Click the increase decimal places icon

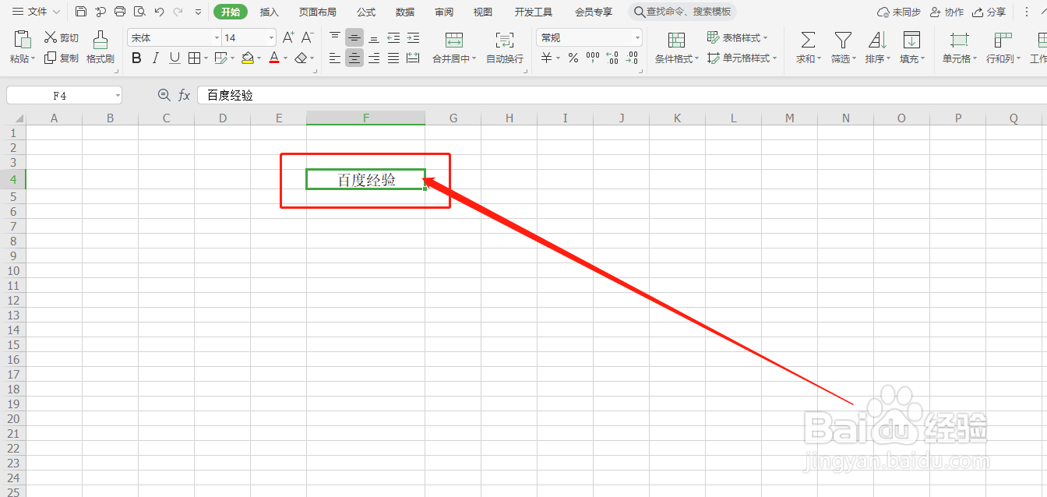[612, 58]
